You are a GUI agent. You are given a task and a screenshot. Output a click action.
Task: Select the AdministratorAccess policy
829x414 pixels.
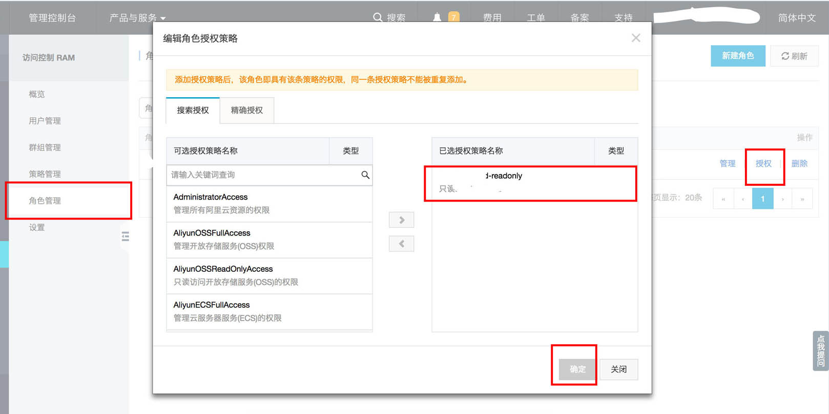[x=270, y=204]
